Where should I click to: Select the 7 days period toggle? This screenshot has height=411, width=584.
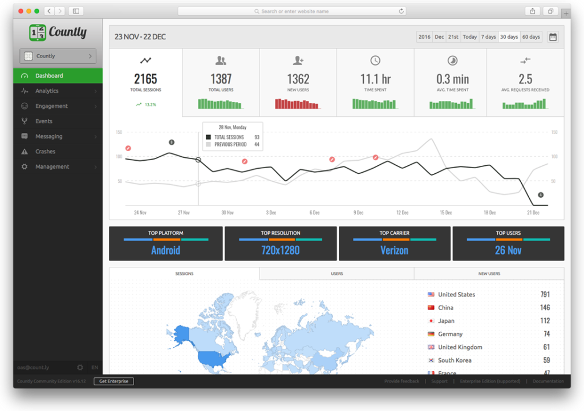(x=488, y=37)
